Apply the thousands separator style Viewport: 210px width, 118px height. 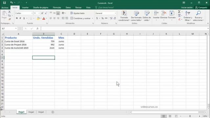click(x=106, y=18)
